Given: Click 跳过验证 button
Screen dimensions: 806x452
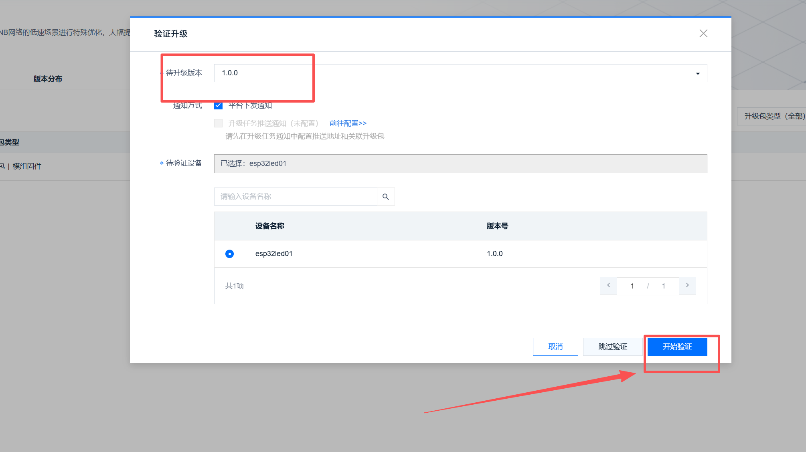Looking at the screenshot, I should click(x=612, y=347).
